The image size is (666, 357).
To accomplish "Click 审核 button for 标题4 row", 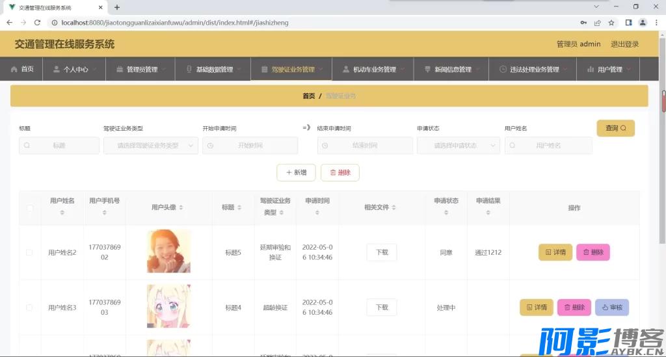I will [612, 308].
